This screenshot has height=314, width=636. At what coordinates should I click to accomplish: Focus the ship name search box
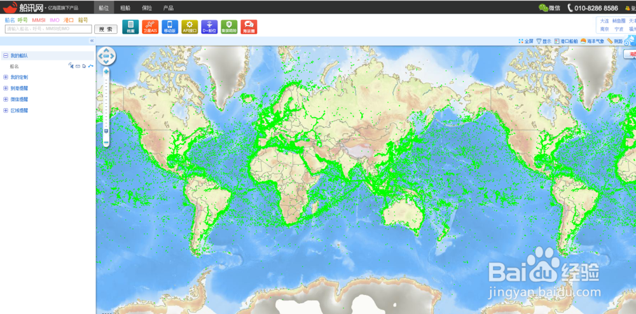(48, 29)
